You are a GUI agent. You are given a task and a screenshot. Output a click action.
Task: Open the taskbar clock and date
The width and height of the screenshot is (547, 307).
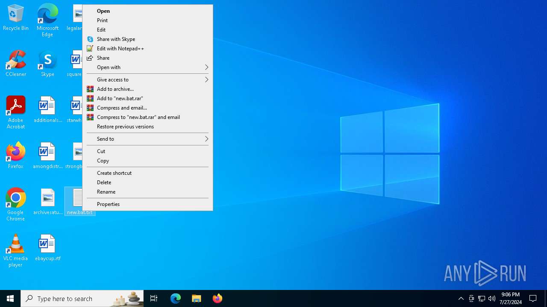(511, 298)
